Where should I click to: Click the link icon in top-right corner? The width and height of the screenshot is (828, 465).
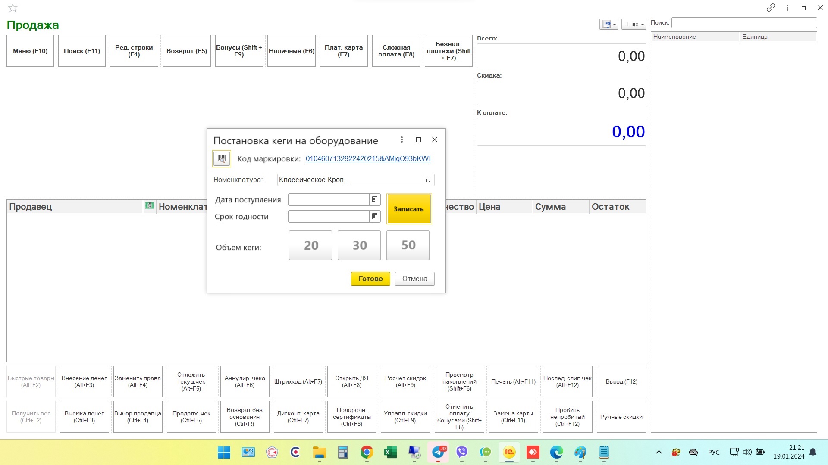771,8
